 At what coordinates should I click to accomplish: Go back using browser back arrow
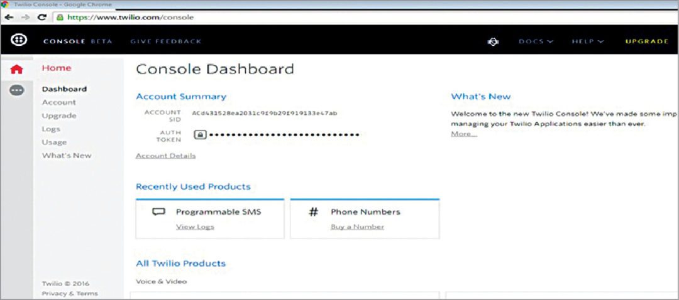pyautogui.click(x=9, y=18)
